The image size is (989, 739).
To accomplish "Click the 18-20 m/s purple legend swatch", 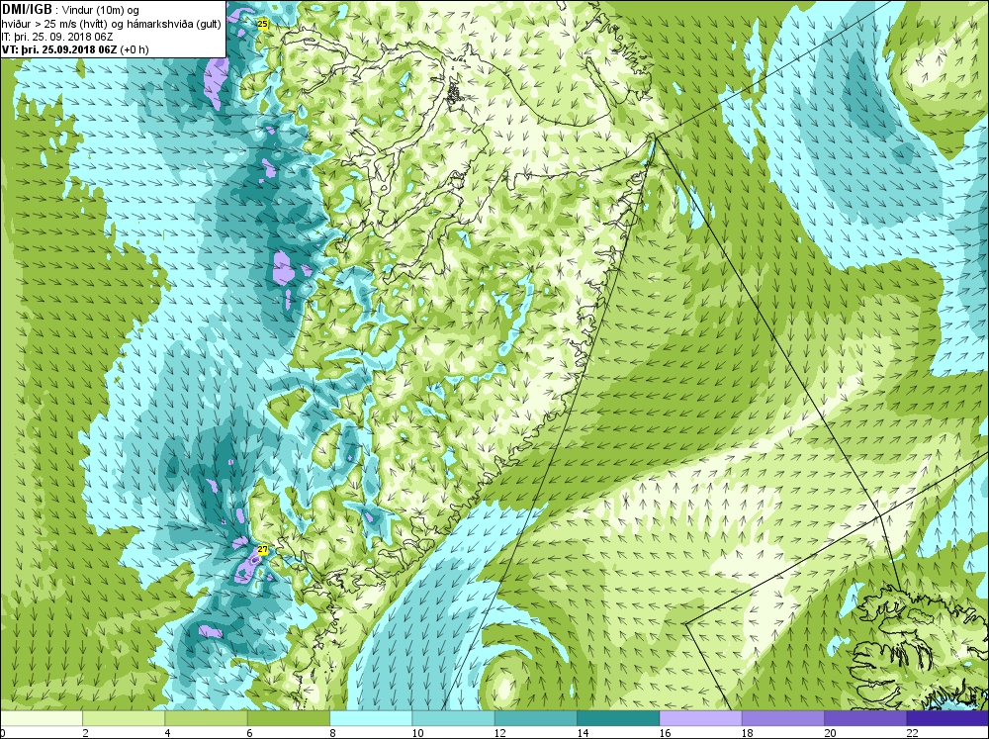I will pyautogui.click(x=783, y=718).
